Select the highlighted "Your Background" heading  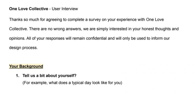pos(26,66)
